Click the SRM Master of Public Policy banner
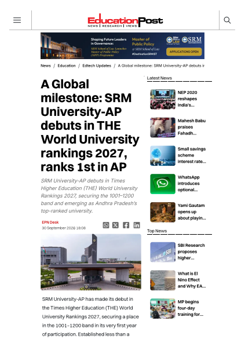Image resolution: width=245 pixels, height=339 pixels. 123,46
